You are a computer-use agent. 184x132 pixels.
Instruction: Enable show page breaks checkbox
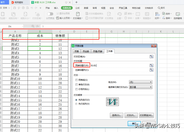[x=58, y=13]
